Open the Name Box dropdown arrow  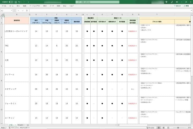pos(12,11)
